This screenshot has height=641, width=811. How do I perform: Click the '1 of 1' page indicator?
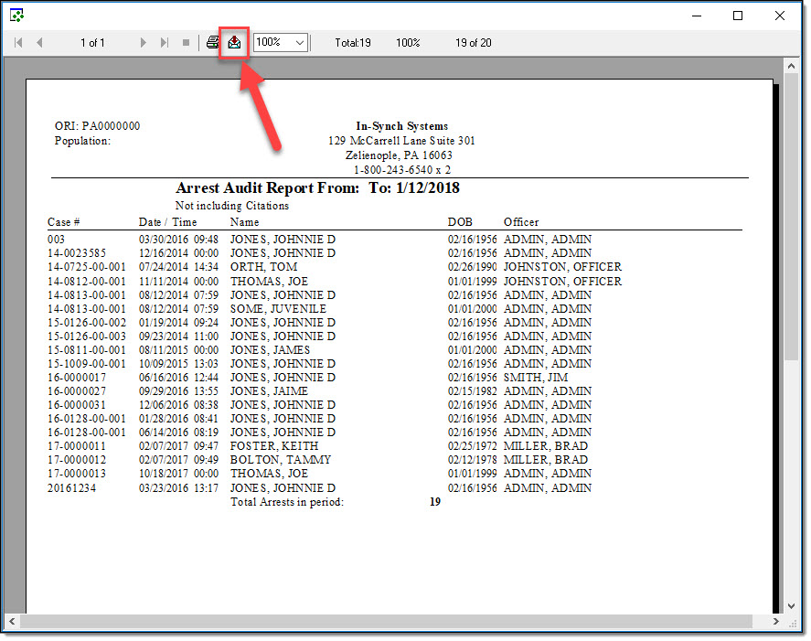(92, 43)
